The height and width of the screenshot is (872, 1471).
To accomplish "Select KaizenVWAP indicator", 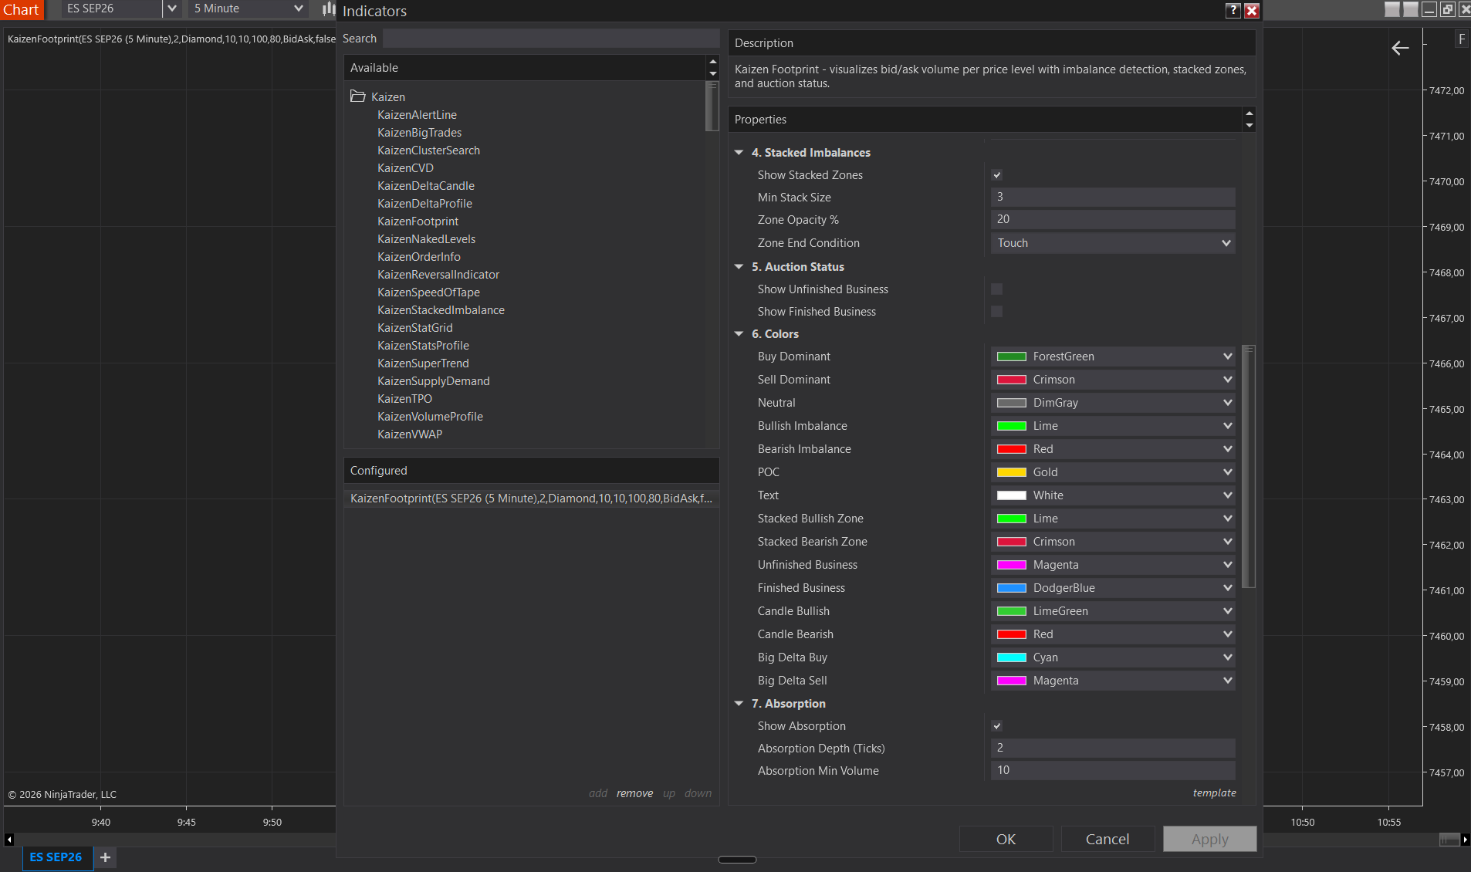I will 410,434.
